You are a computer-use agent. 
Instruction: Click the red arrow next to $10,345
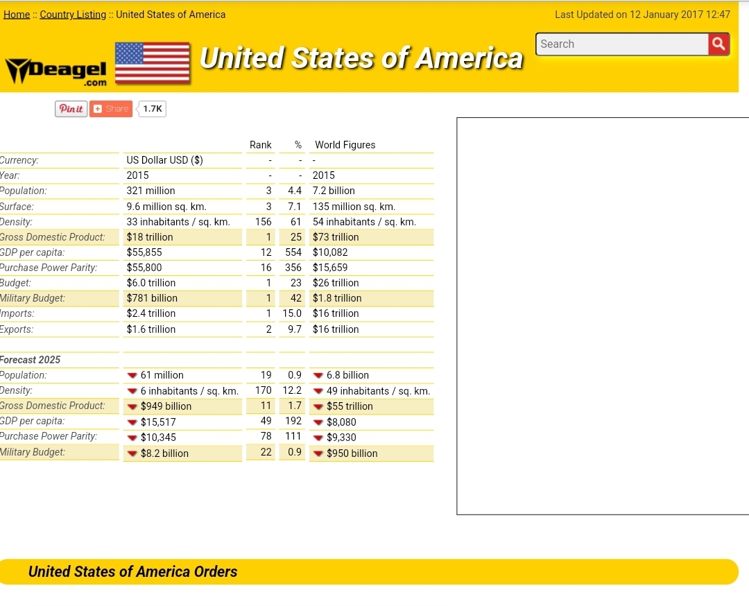click(x=132, y=438)
